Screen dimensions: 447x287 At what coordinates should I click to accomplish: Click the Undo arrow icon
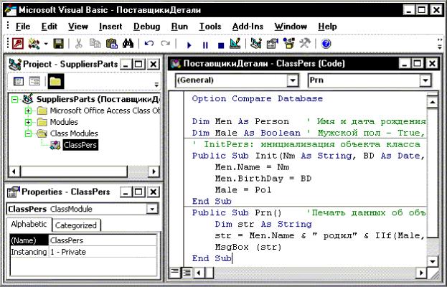(x=149, y=44)
